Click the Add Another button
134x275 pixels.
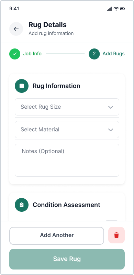pyautogui.click(x=57, y=236)
